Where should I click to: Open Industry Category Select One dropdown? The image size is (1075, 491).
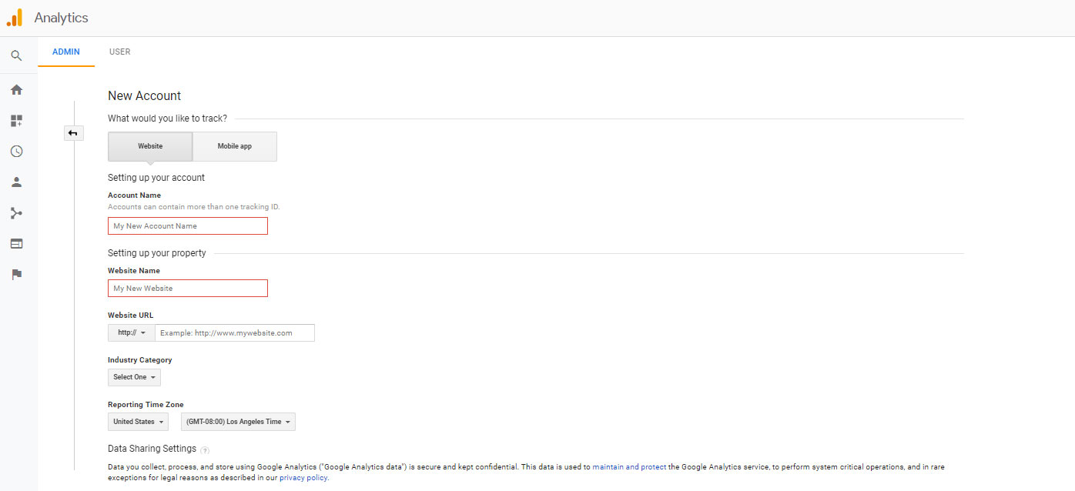134,377
